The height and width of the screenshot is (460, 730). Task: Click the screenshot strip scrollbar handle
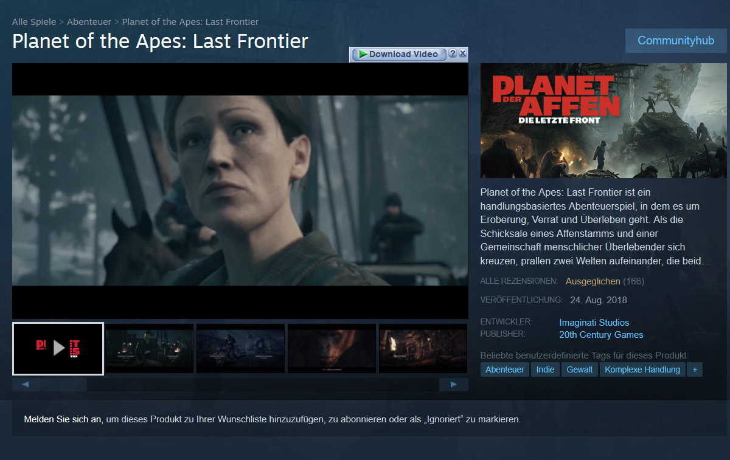coord(64,385)
